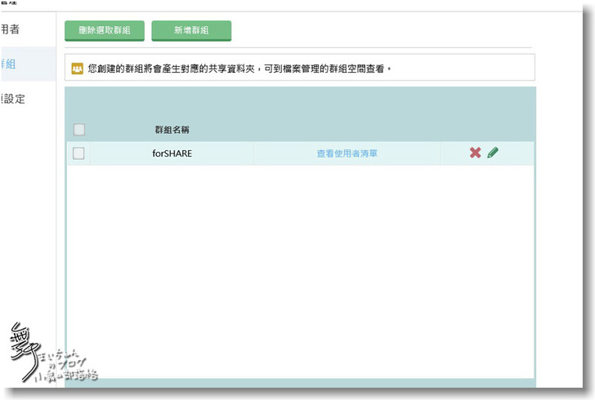Click the orange group icon in the notice
This screenshot has width=595, height=400.
tap(78, 69)
